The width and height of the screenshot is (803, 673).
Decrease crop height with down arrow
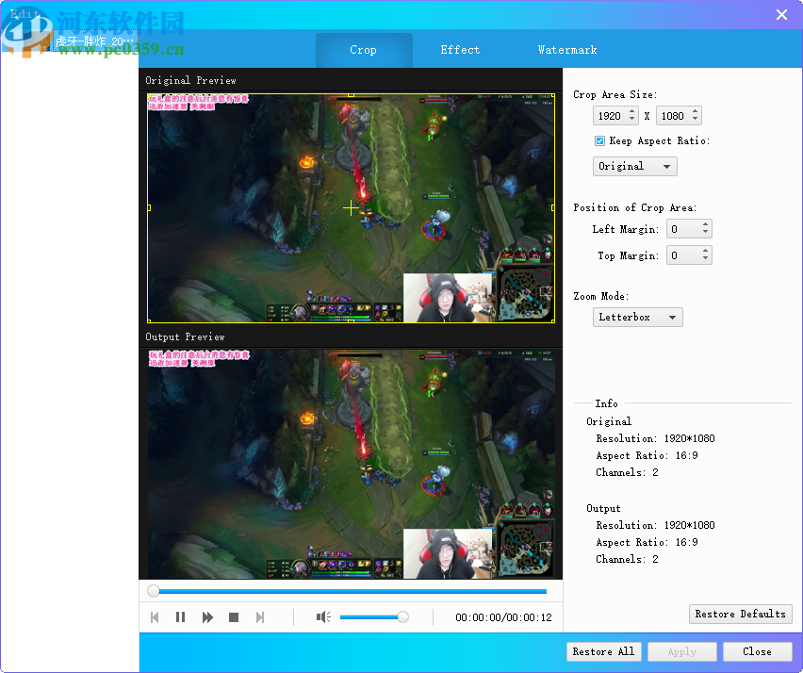(695, 120)
